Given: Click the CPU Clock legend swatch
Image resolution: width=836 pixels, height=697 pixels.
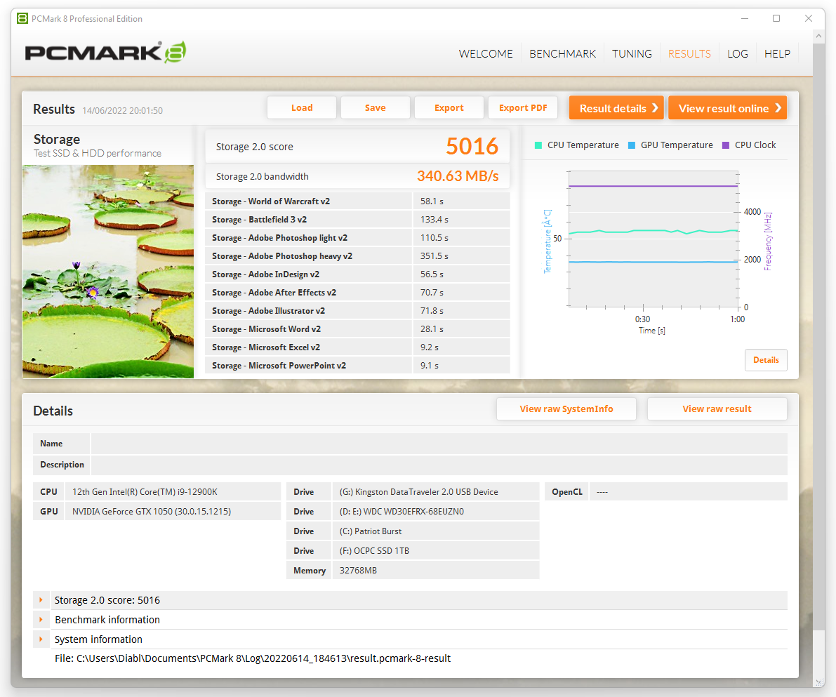Looking at the screenshot, I should pos(726,145).
